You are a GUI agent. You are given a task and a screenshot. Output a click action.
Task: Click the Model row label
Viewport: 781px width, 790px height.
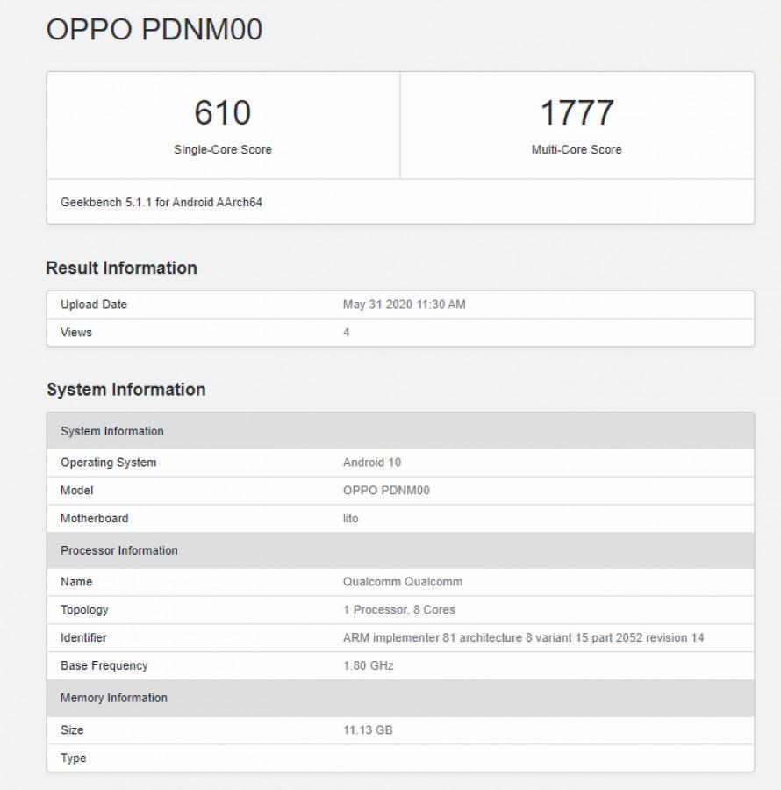(x=76, y=490)
